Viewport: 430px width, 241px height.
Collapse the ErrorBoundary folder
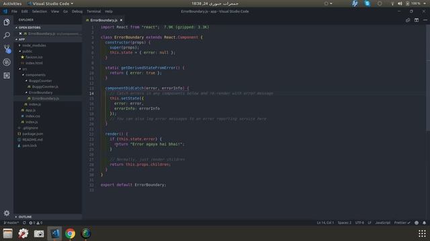[40, 92]
